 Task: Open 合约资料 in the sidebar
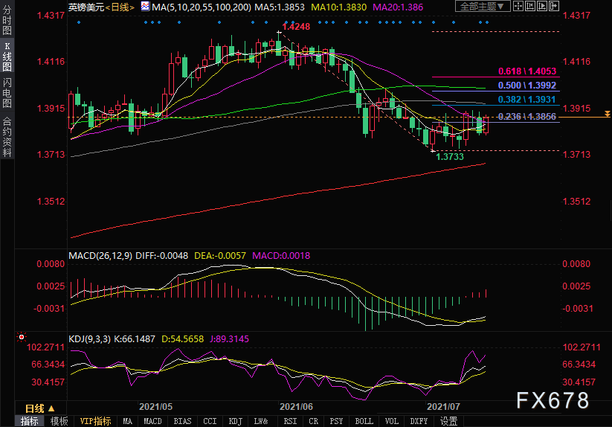pyautogui.click(x=7, y=137)
